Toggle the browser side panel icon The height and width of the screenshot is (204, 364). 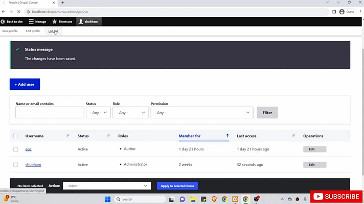point(334,12)
